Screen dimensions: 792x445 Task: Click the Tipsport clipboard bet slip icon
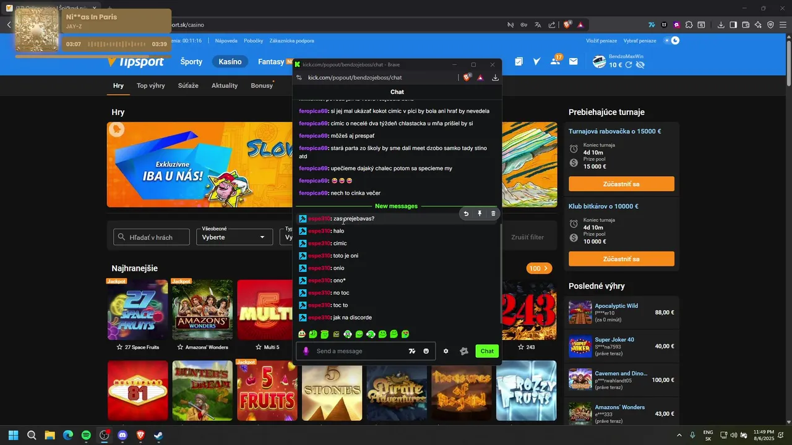[519, 61]
